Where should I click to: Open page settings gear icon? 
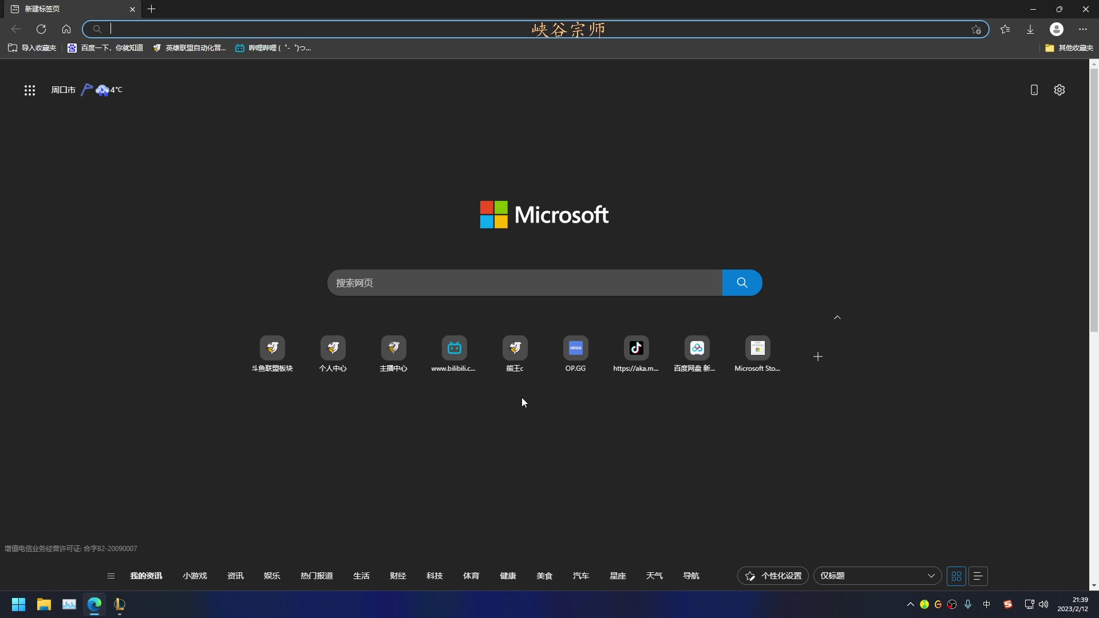[x=1060, y=90]
